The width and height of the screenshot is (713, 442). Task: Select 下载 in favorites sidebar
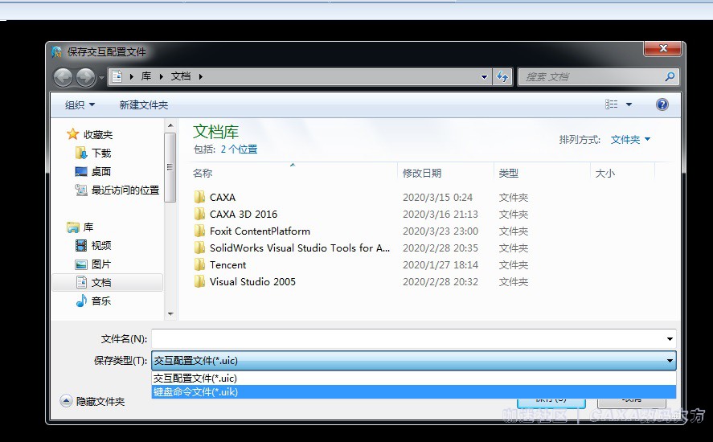(x=101, y=153)
